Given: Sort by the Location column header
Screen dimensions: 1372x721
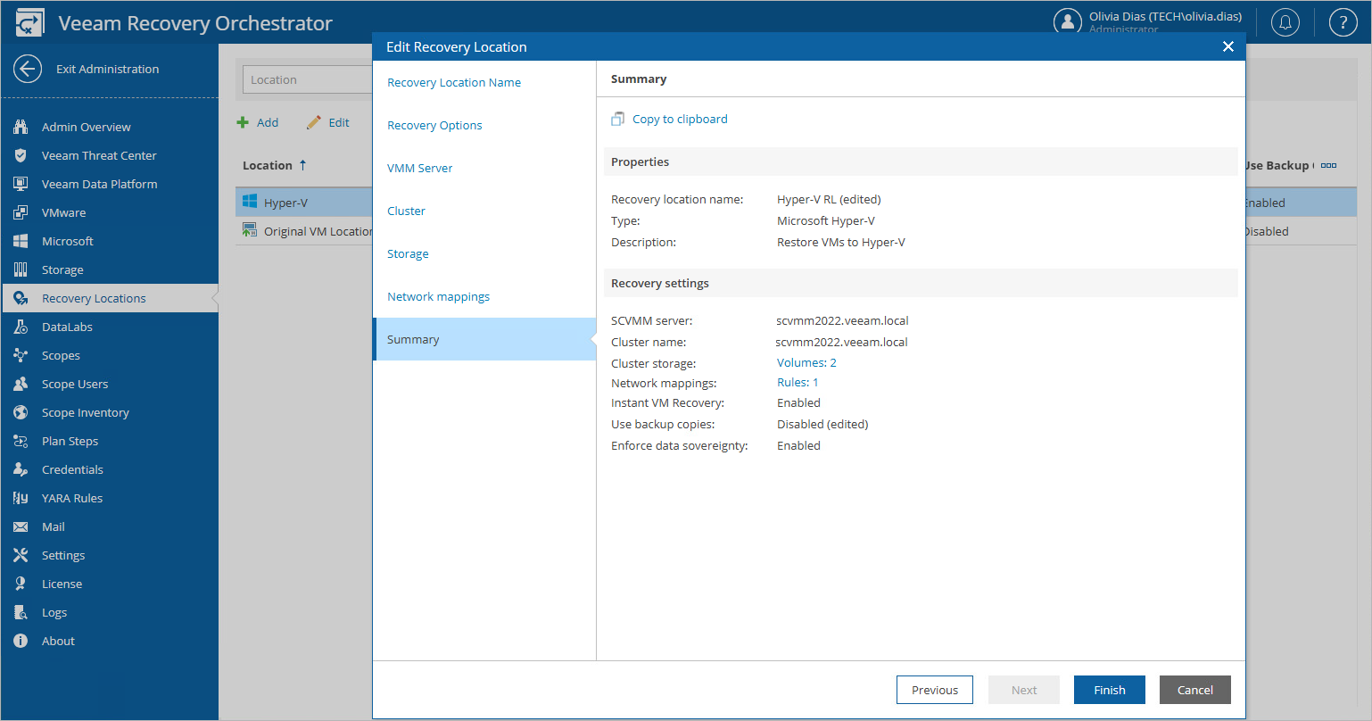Looking at the screenshot, I should (x=268, y=165).
